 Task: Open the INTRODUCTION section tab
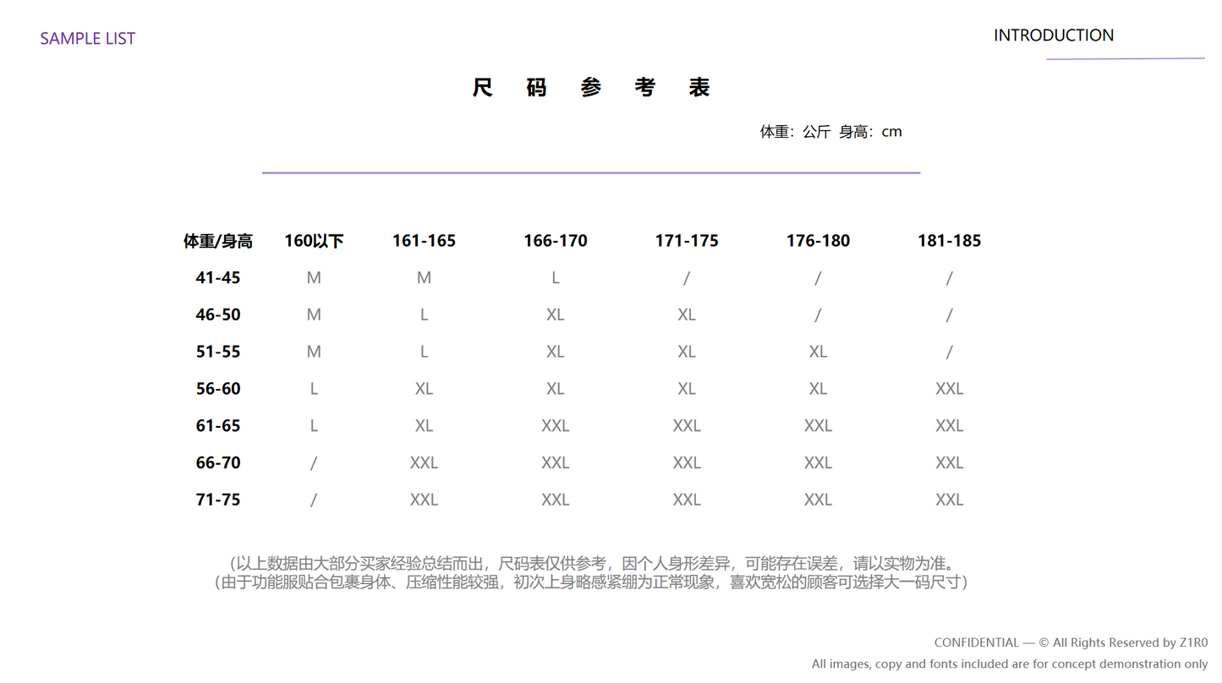click(x=1053, y=36)
